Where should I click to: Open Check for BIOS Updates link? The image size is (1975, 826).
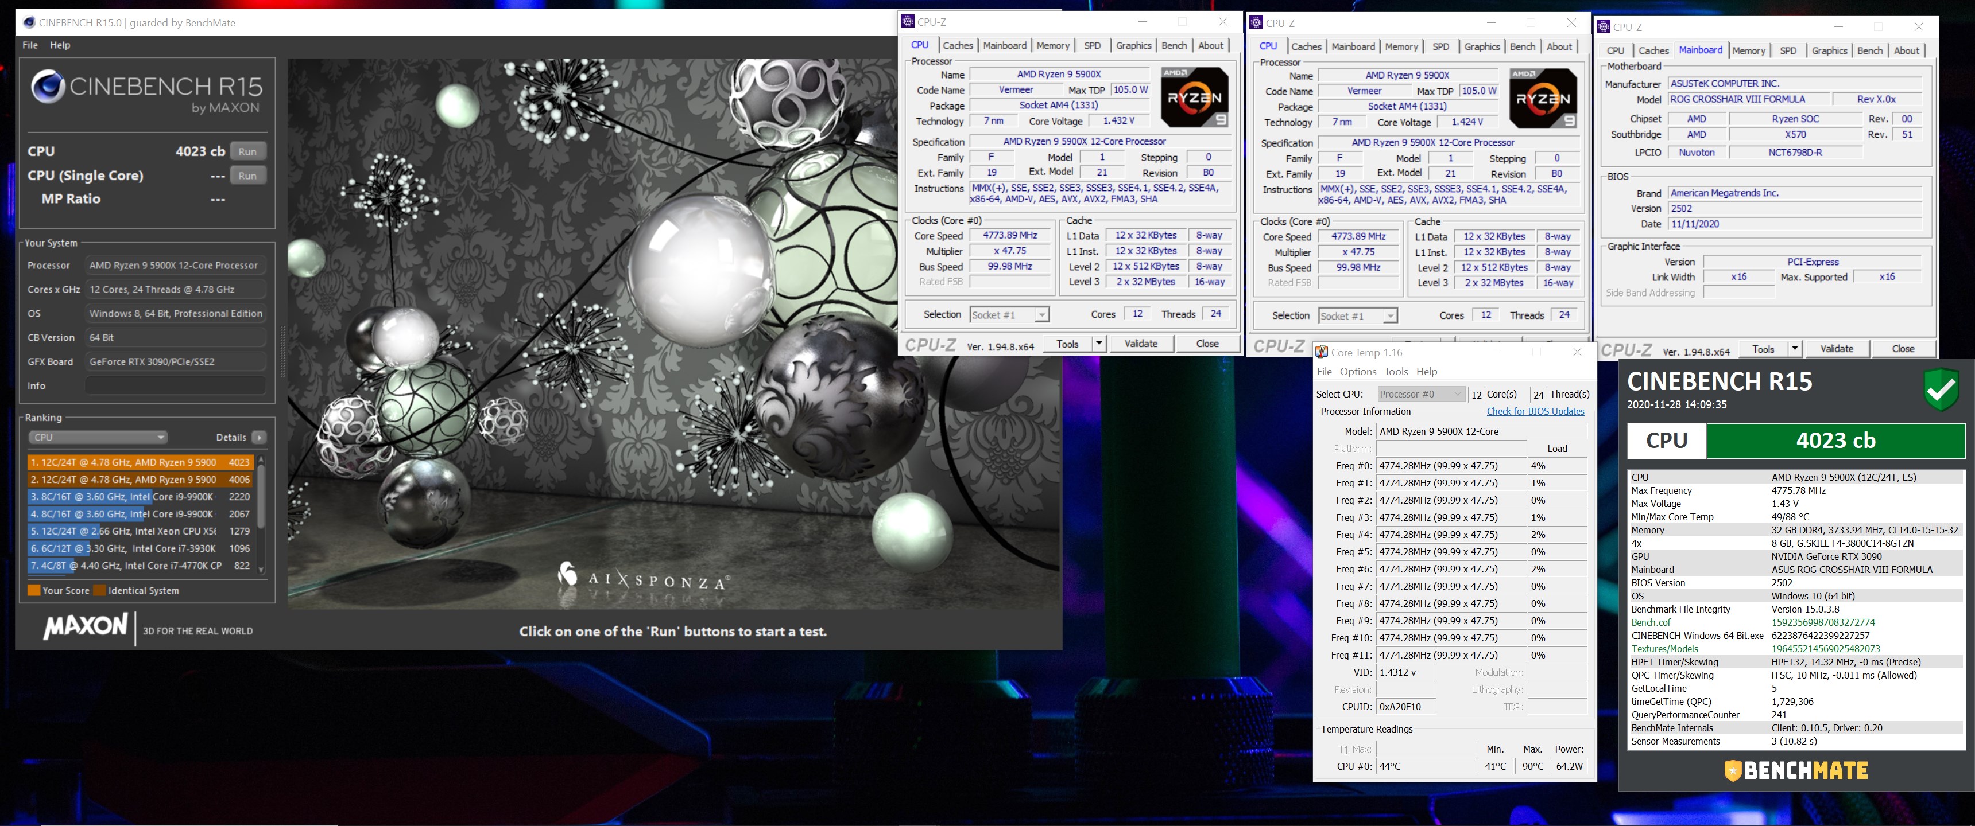[1535, 411]
